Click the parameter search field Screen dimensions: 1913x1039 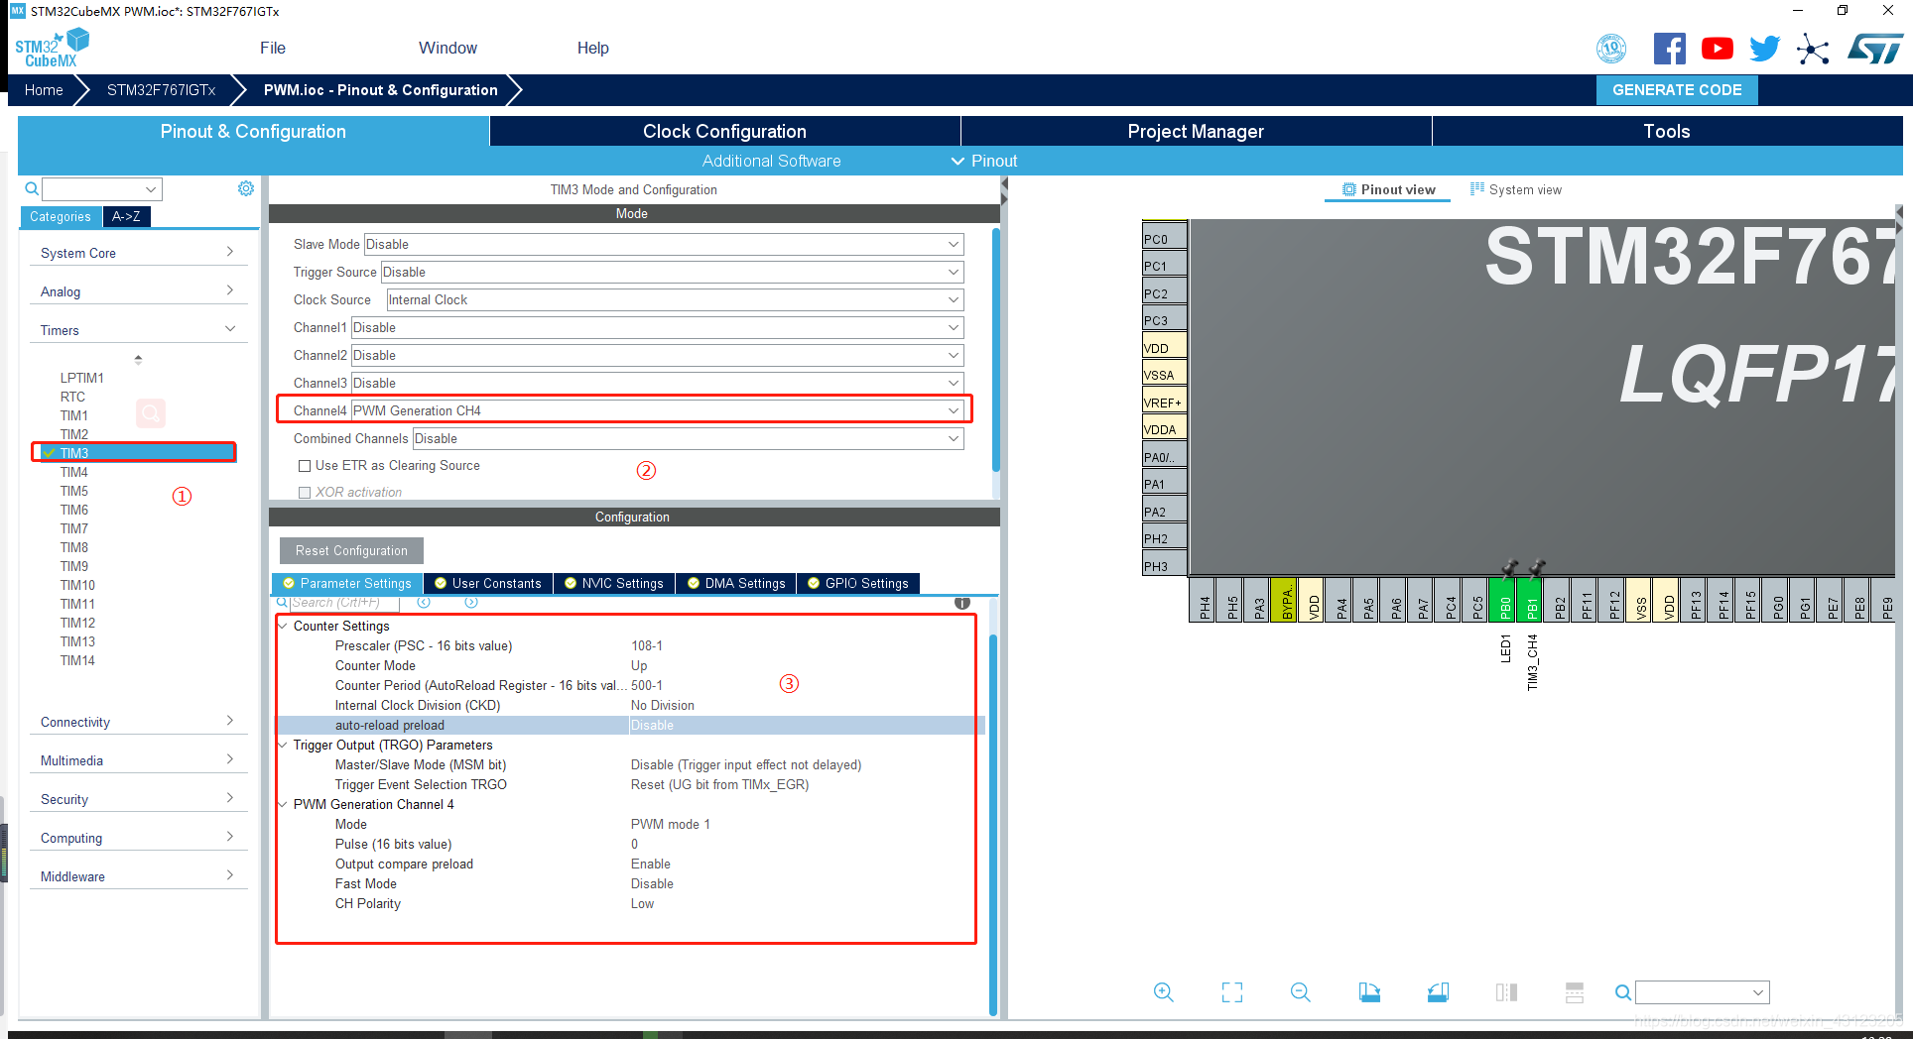tap(343, 603)
